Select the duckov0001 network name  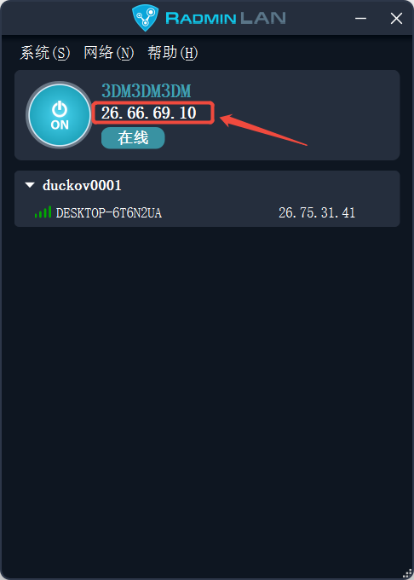tap(82, 185)
